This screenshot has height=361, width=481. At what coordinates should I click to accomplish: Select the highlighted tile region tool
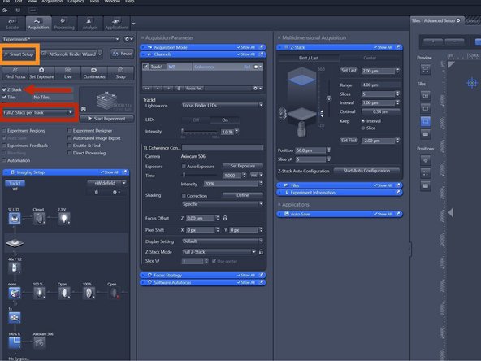pos(425,121)
